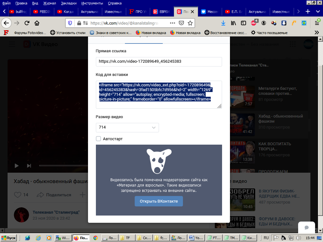
Task: Open the Правка menu
Action: click(x=21, y=3)
